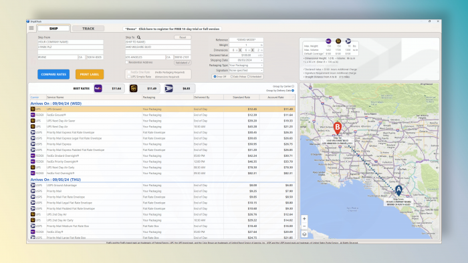Image resolution: width=468 pixels, height=263 pixels.
Task: Click the Weight input field
Action: (246, 45)
